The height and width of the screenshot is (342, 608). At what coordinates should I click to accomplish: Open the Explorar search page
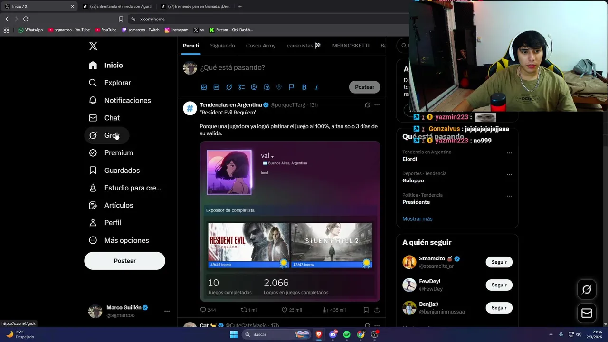[110, 83]
